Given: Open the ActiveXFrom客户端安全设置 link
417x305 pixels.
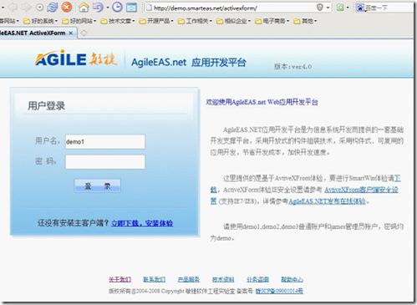Looking at the screenshot, I should pyautogui.click(x=361, y=190).
